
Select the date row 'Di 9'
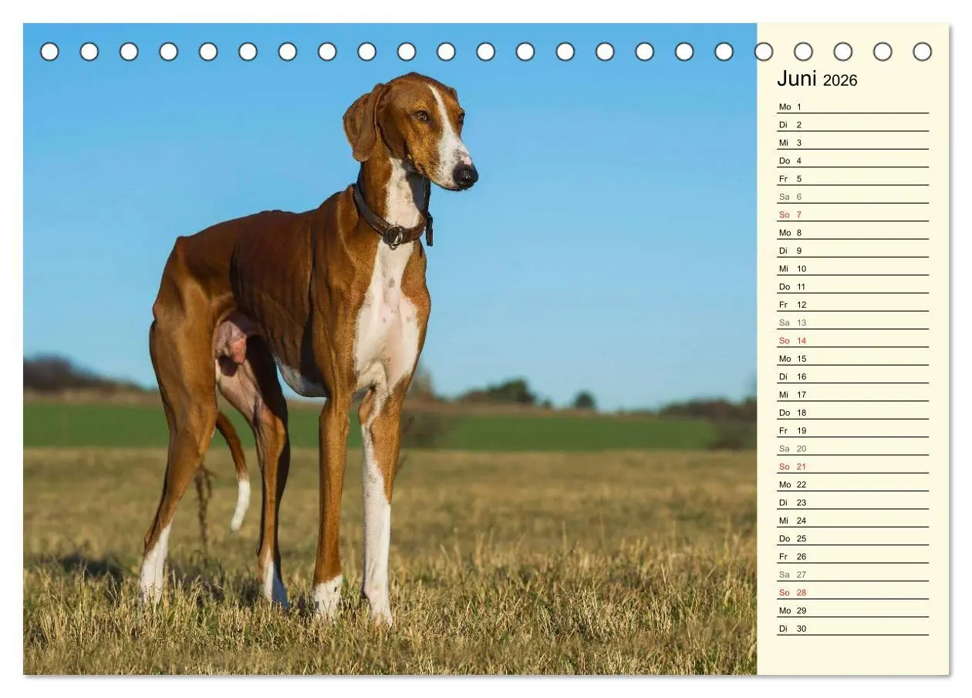(852, 251)
